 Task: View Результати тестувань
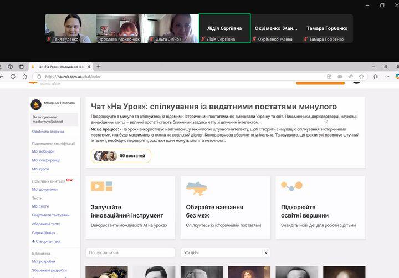coord(50,215)
